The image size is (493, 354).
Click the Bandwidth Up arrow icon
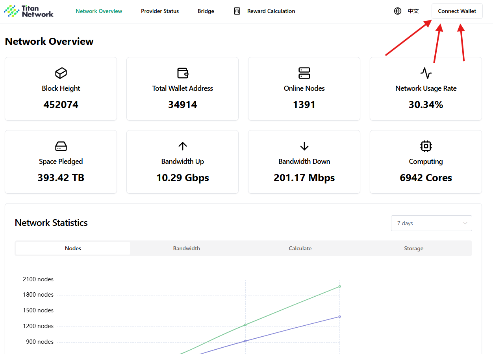pos(183,146)
